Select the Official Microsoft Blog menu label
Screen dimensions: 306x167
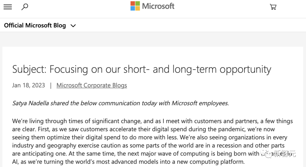coord(35,25)
